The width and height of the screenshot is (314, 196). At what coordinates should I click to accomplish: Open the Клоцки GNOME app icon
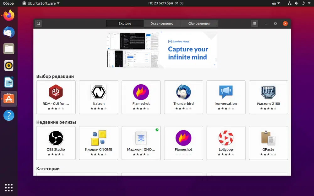(99, 138)
